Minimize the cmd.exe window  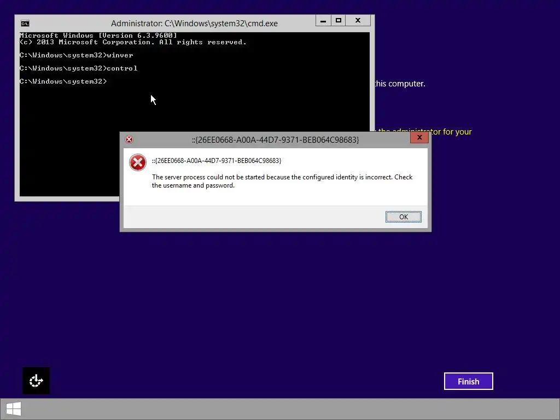click(323, 21)
